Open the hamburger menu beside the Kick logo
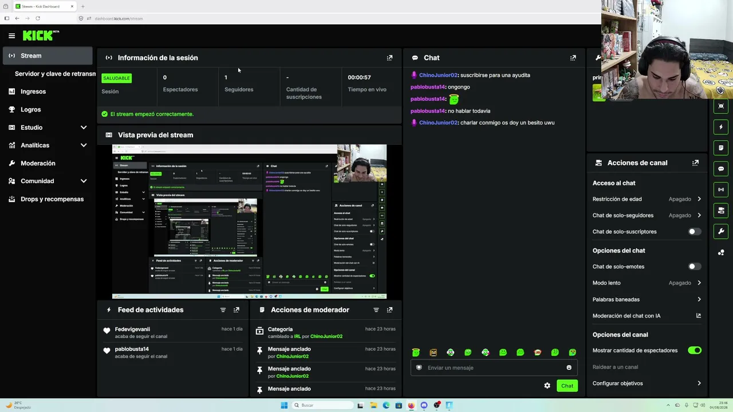Screen dimensions: 733x412 click(x=11, y=35)
